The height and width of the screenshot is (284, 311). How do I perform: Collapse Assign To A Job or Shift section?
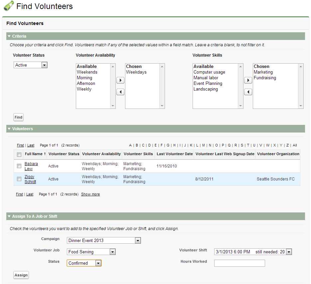click(x=9, y=216)
